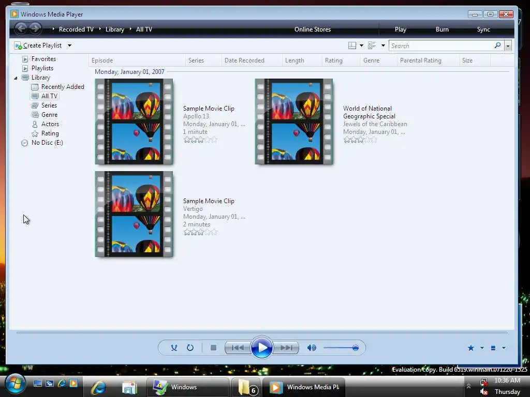Screen dimensions: 530x397
Task: Adjust the volume slider
Action: coord(341,348)
